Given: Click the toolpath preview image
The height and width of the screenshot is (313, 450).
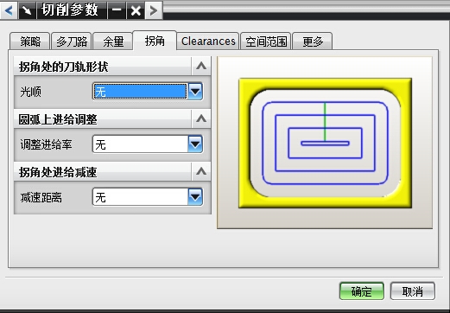Looking at the screenshot, I should pos(325,143).
